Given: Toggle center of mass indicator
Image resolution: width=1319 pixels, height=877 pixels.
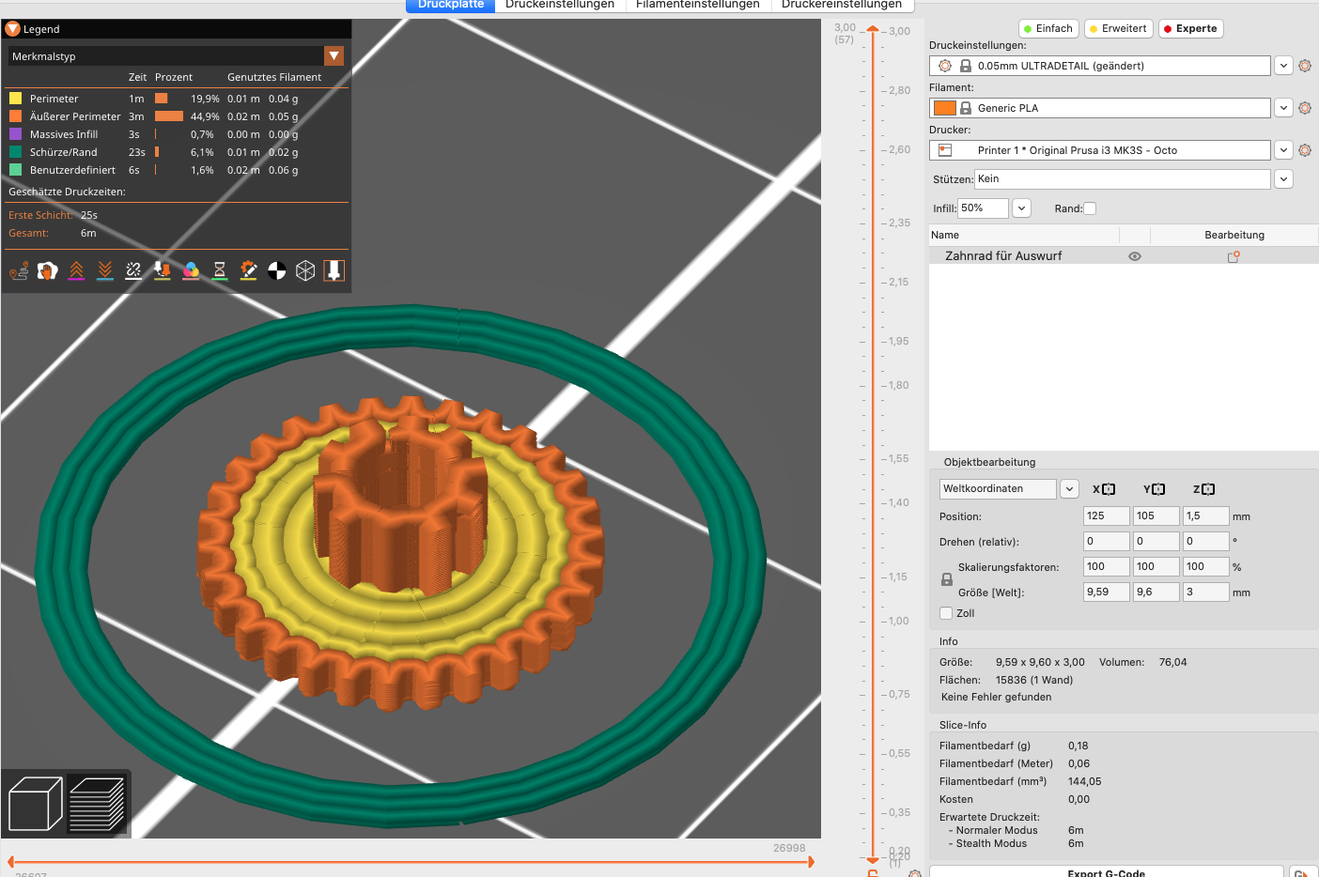Looking at the screenshot, I should [x=276, y=270].
